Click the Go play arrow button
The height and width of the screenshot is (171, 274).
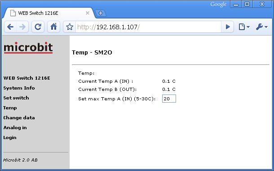228,27
